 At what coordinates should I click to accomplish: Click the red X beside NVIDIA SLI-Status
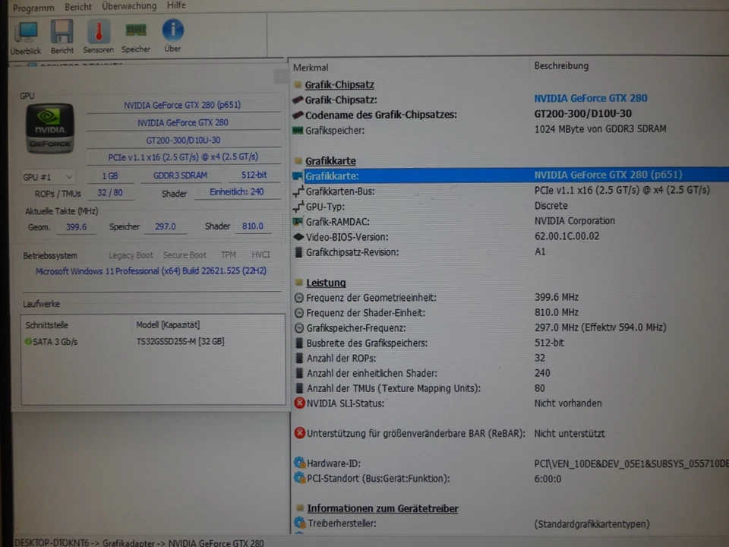coord(299,403)
